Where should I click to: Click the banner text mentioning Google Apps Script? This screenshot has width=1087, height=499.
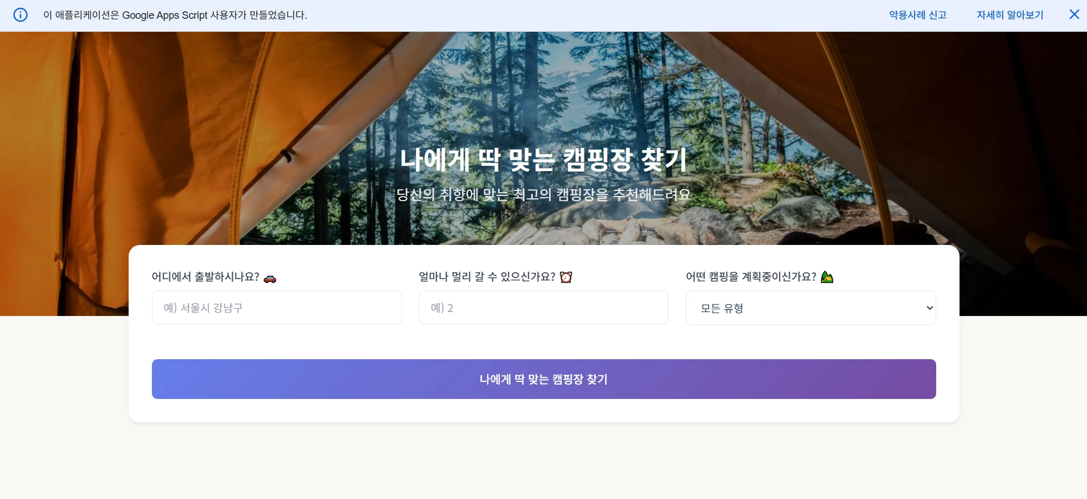(175, 15)
